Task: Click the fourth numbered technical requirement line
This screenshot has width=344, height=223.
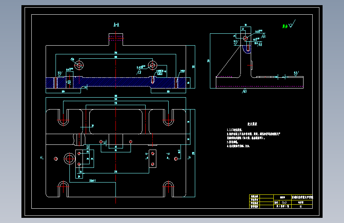Action: point(238,146)
